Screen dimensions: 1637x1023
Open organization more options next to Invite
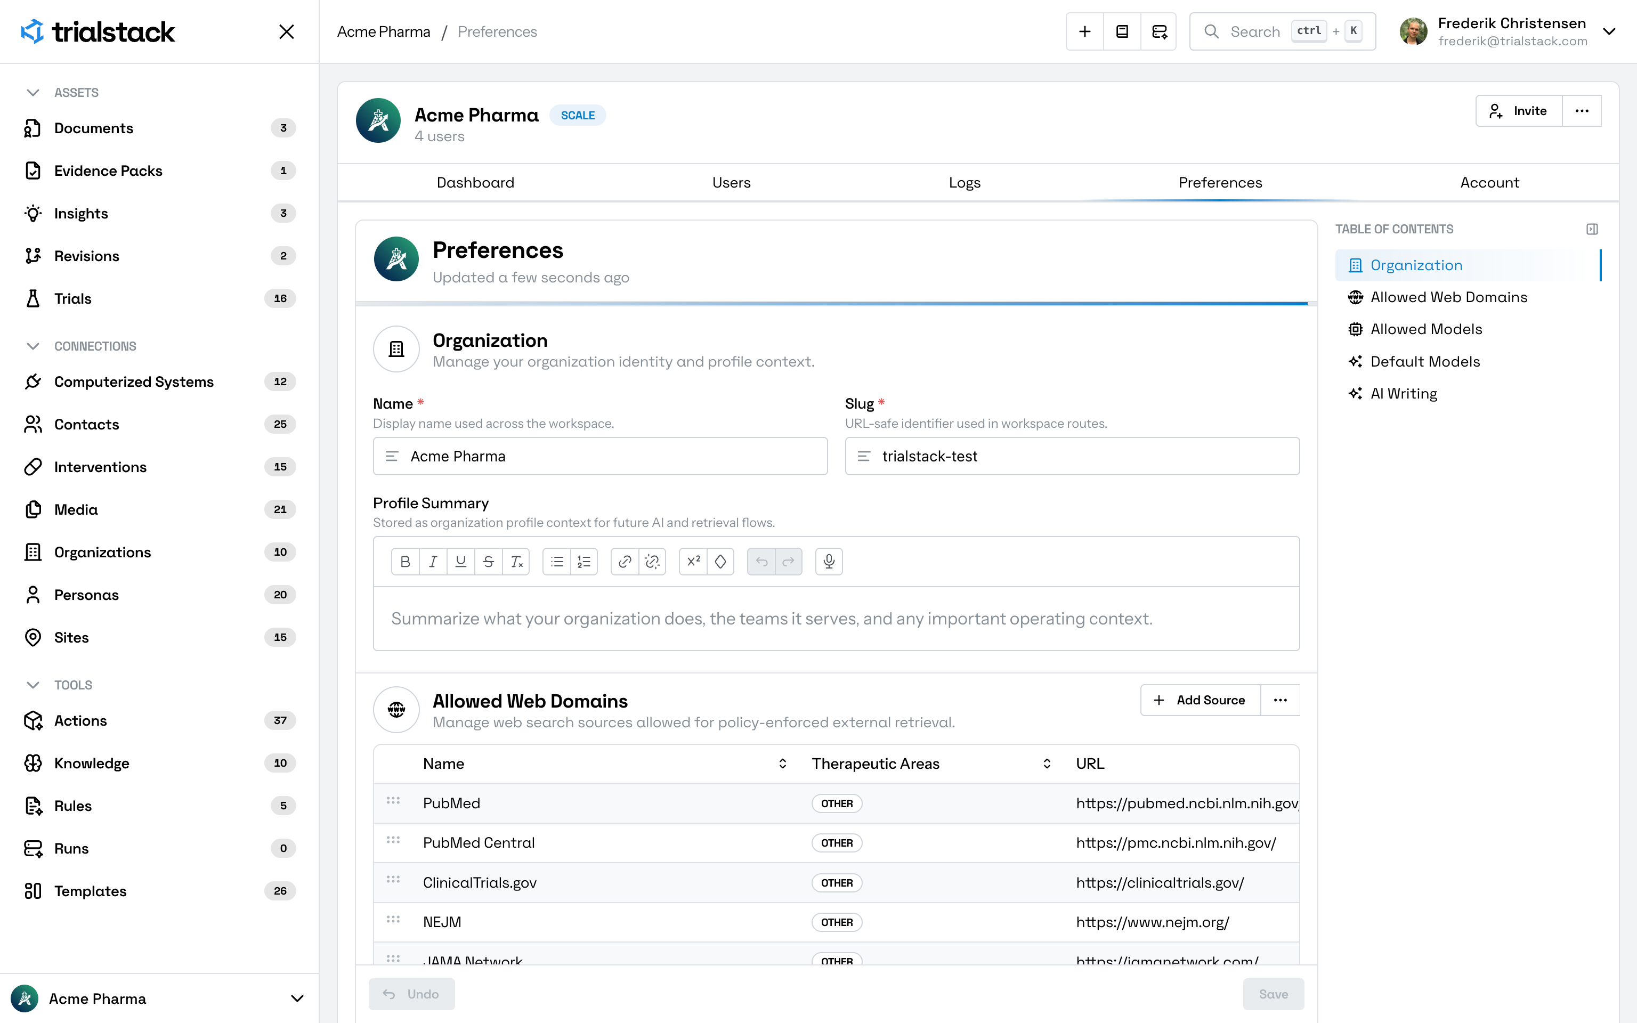tap(1582, 111)
